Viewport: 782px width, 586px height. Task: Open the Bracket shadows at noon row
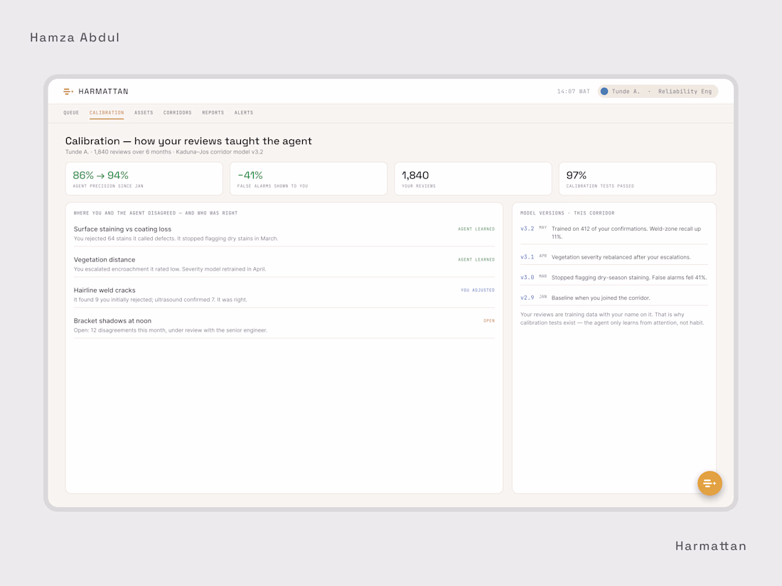pos(284,325)
